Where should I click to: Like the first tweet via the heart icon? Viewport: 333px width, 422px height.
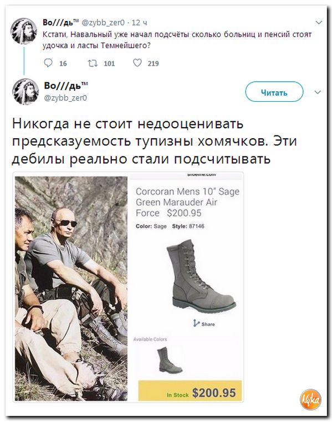[x=137, y=63]
